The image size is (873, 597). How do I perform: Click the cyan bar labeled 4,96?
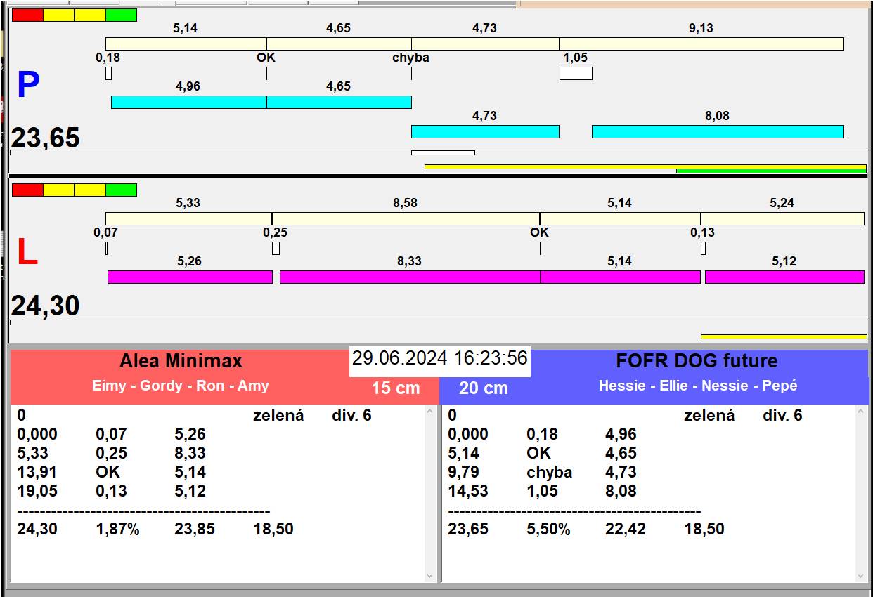point(188,102)
